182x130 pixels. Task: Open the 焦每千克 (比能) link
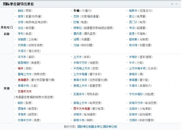coord(23,86)
